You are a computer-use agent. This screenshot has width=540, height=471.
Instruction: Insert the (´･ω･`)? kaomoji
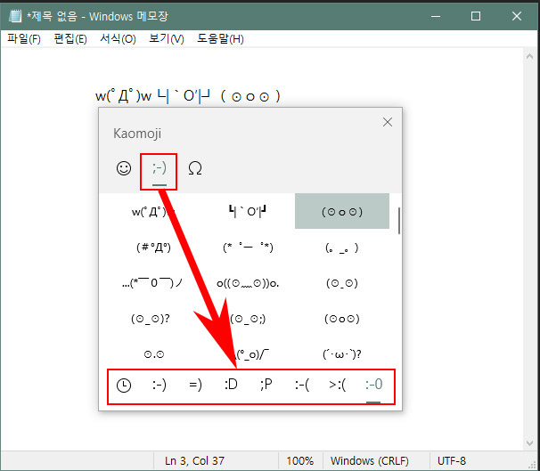pos(342,354)
